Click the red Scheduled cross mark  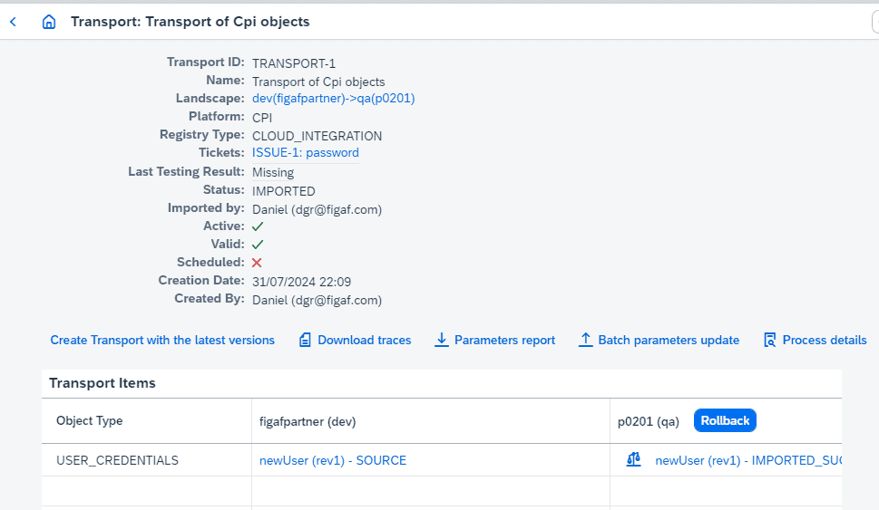coord(257,263)
